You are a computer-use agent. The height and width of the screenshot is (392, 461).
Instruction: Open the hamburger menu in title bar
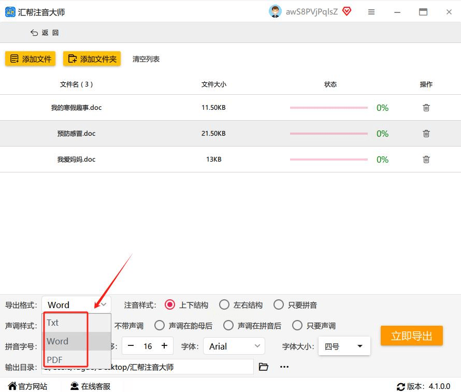click(x=371, y=12)
